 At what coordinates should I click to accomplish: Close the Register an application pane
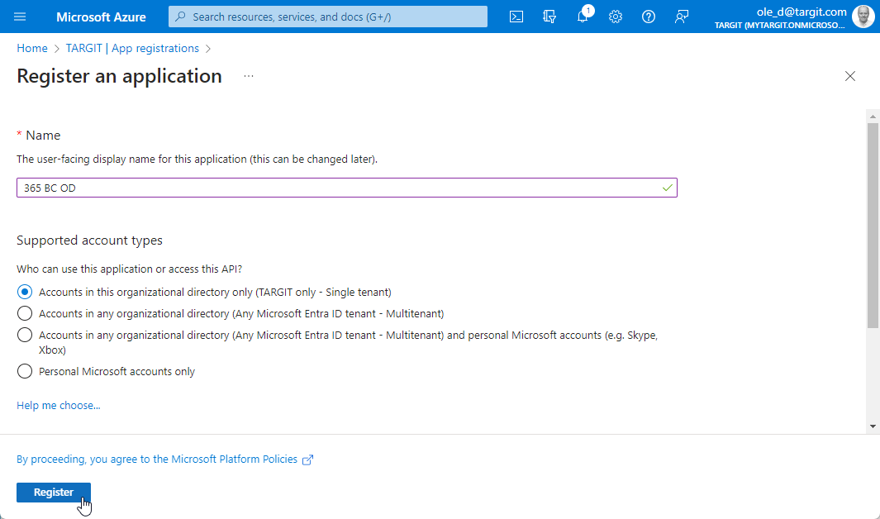point(850,76)
